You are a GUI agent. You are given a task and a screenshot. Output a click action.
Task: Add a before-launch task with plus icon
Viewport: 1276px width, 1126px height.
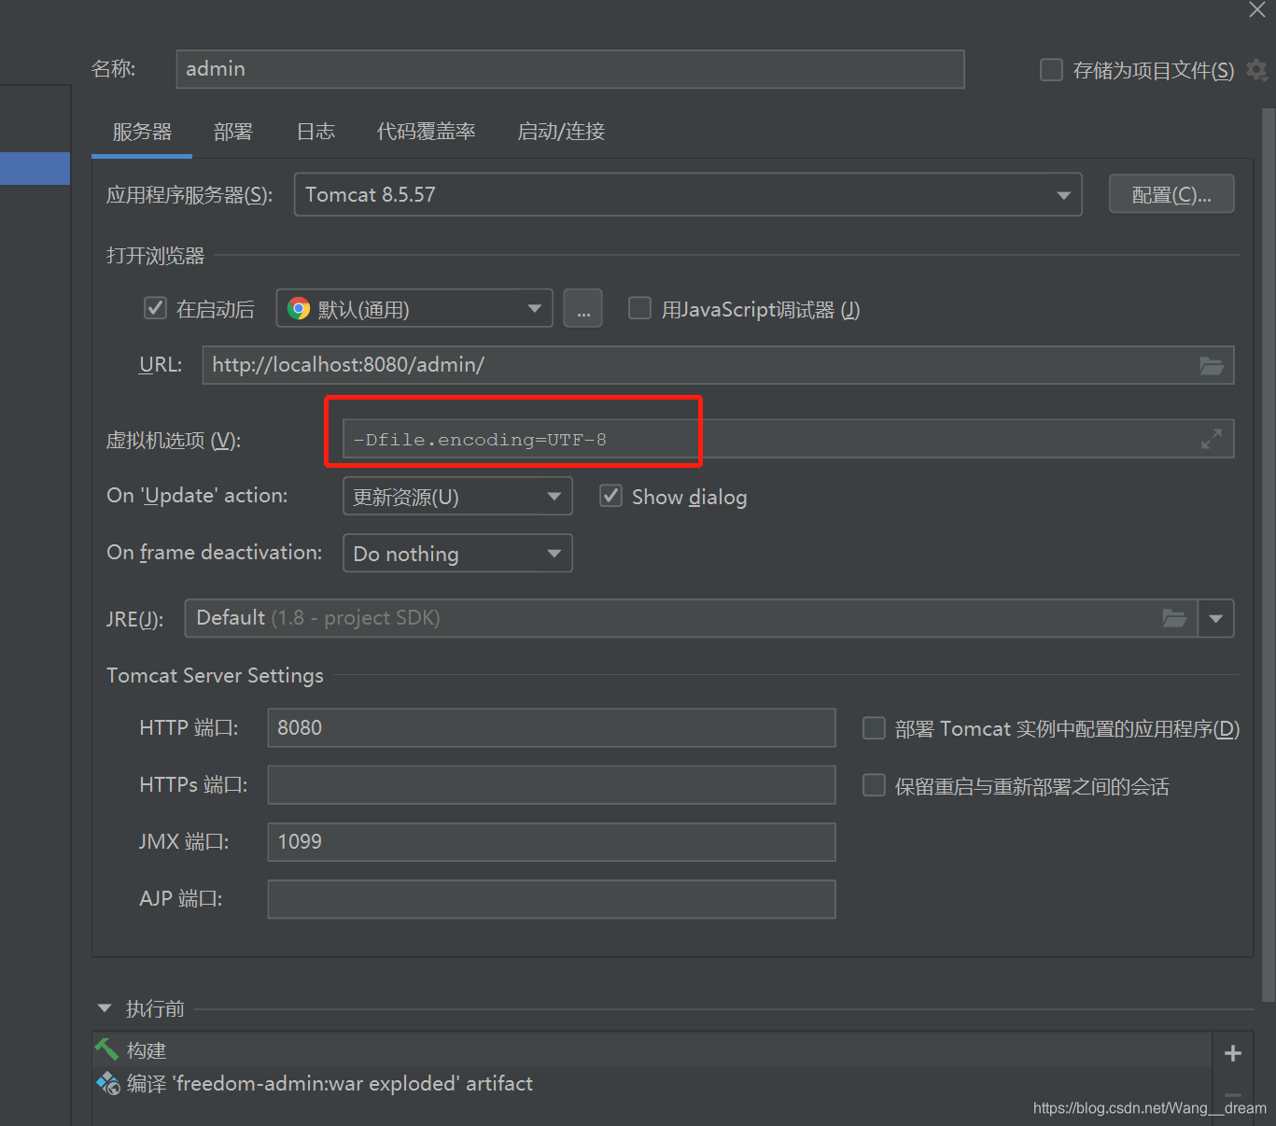(x=1232, y=1053)
